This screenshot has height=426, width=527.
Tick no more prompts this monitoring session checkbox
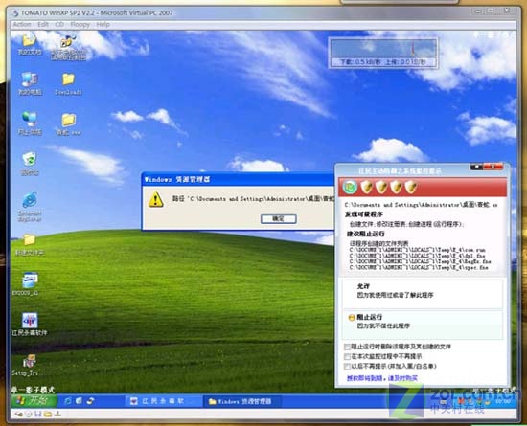347,356
